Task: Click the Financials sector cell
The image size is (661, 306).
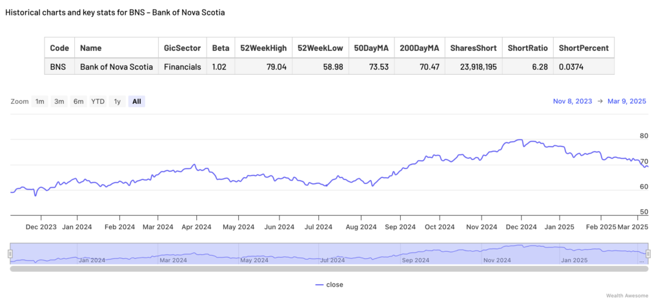Action: point(183,66)
